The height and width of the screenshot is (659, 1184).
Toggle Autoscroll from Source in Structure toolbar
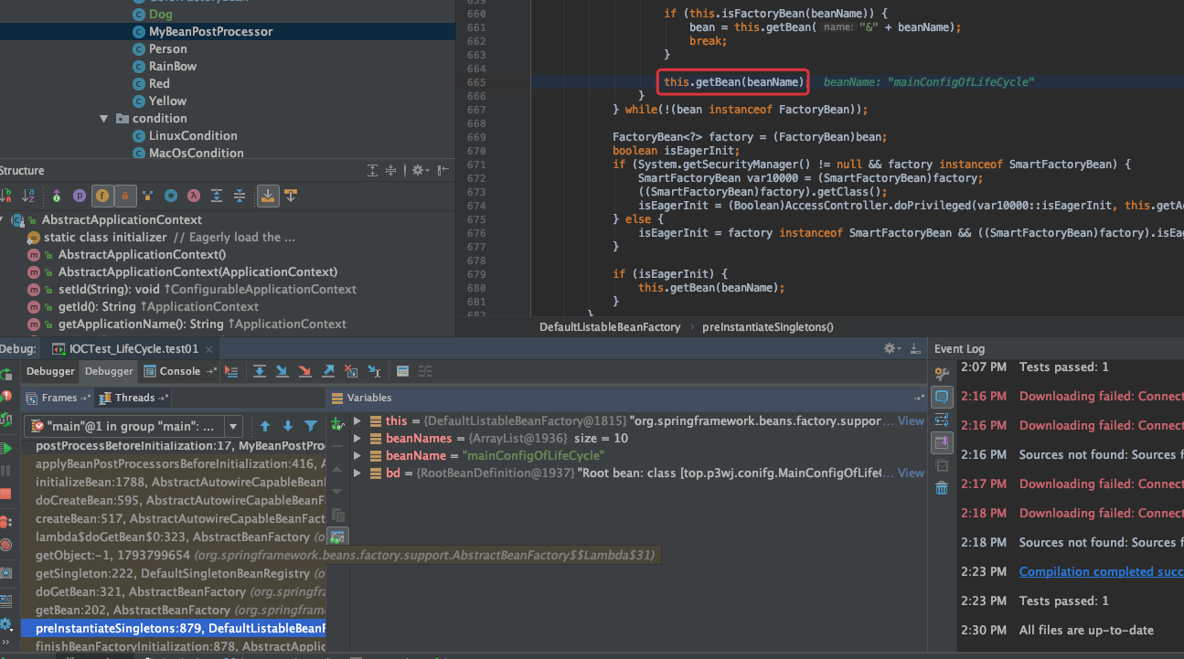coord(291,196)
